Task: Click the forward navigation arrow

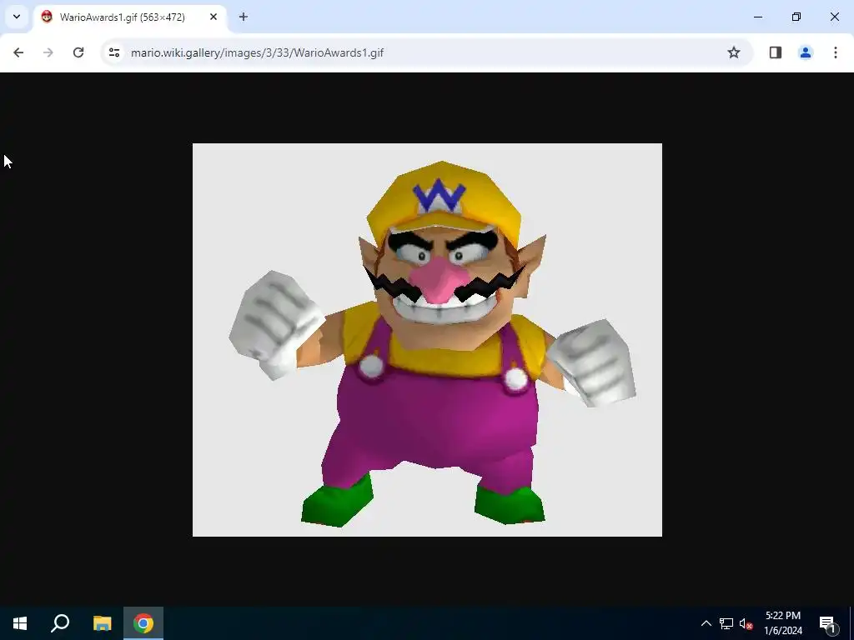Action: click(48, 52)
